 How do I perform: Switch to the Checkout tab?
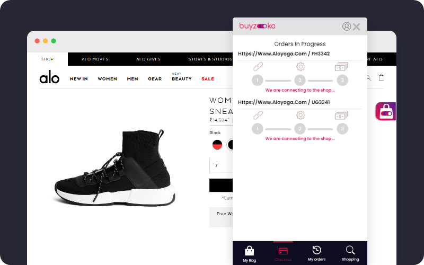coord(283,254)
